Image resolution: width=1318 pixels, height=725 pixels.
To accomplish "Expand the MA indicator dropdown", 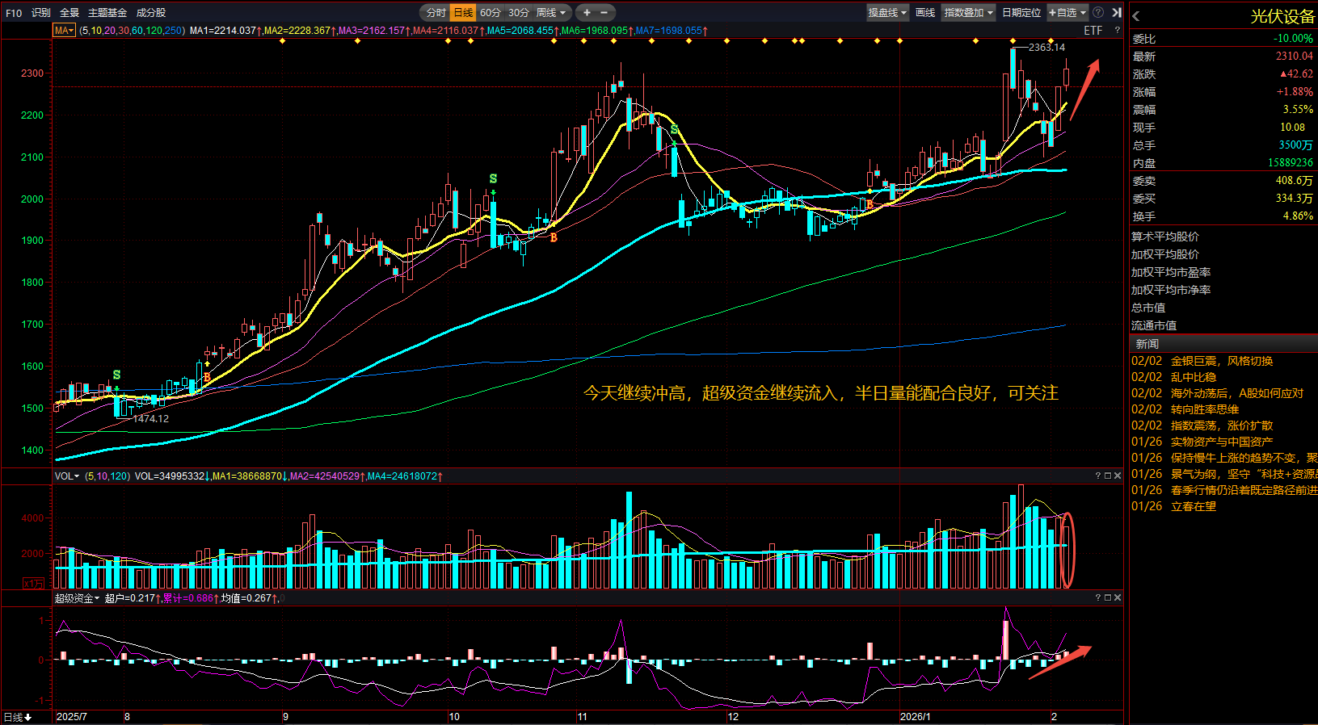I will 64,31.
